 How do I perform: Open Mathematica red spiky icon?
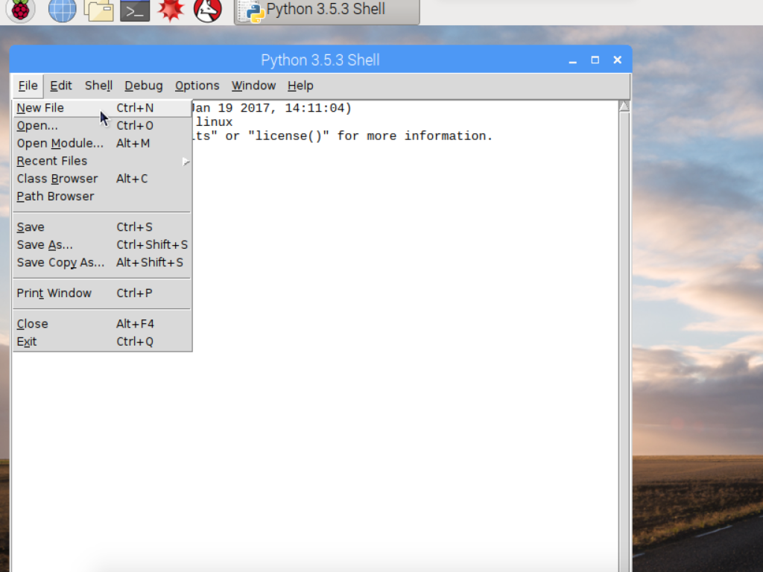[x=171, y=10]
